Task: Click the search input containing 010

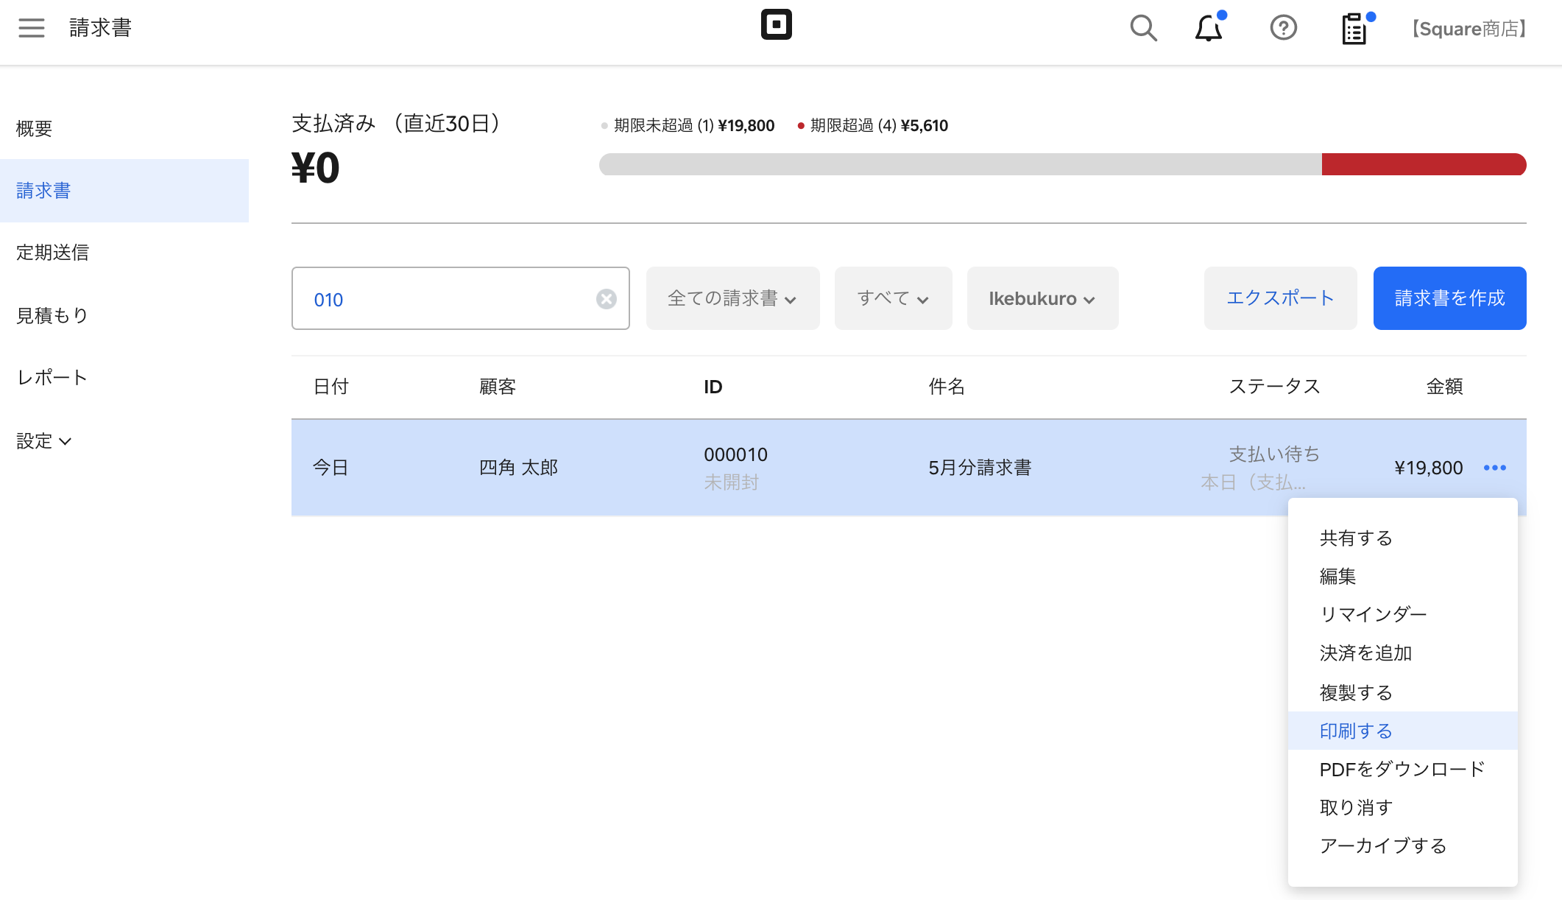Action: [449, 299]
